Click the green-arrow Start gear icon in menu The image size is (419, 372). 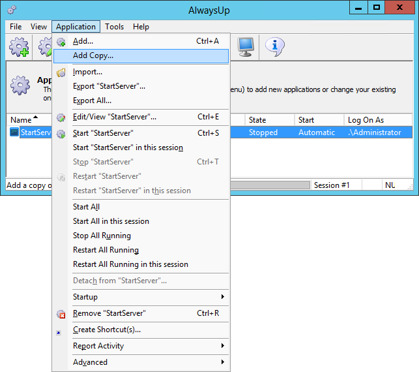(61, 134)
